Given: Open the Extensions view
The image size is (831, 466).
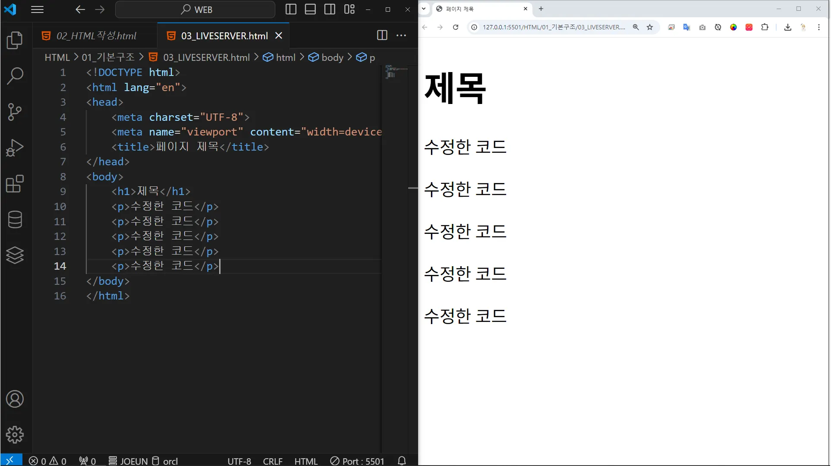Looking at the screenshot, I should click(15, 184).
